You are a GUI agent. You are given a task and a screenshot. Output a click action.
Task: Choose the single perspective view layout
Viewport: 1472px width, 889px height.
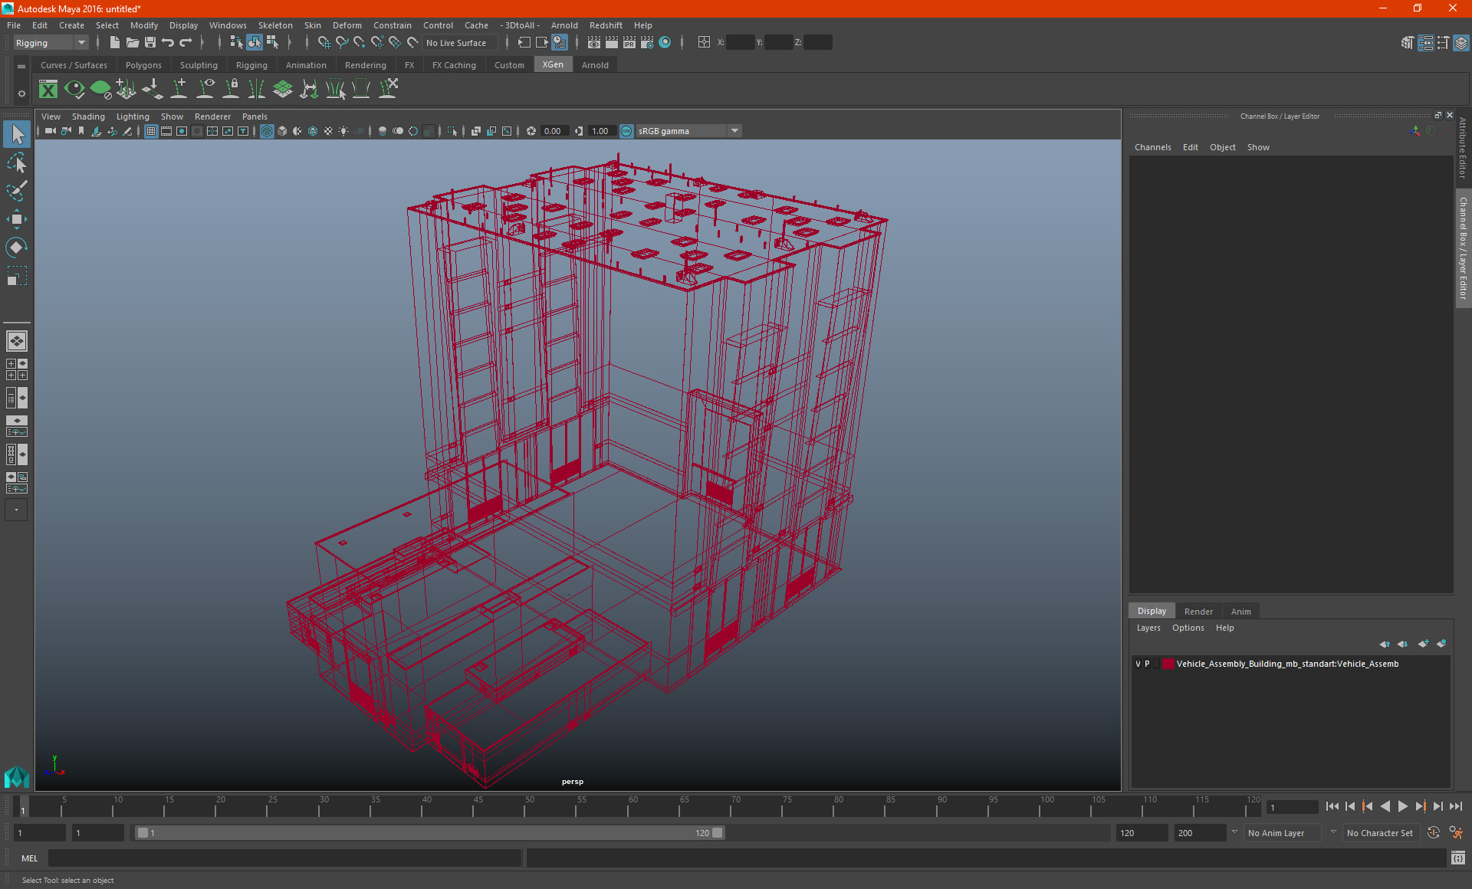[x=17, y=341]
